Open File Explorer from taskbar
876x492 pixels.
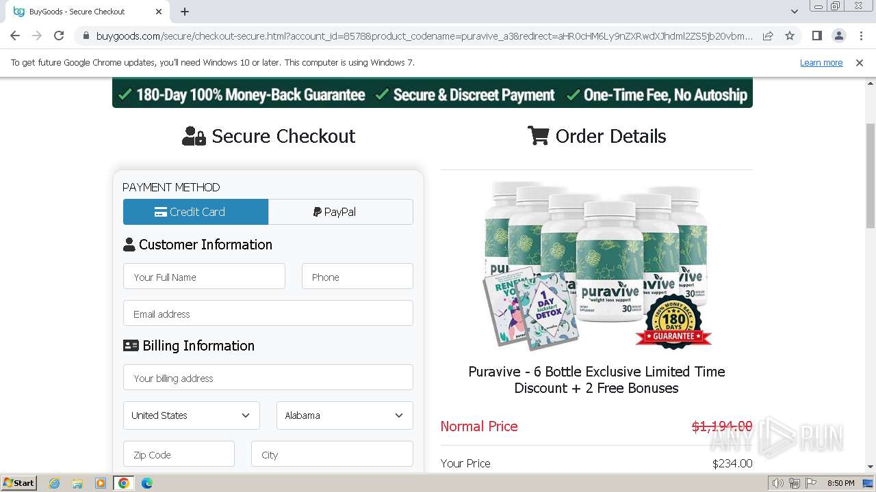[77, 483]
